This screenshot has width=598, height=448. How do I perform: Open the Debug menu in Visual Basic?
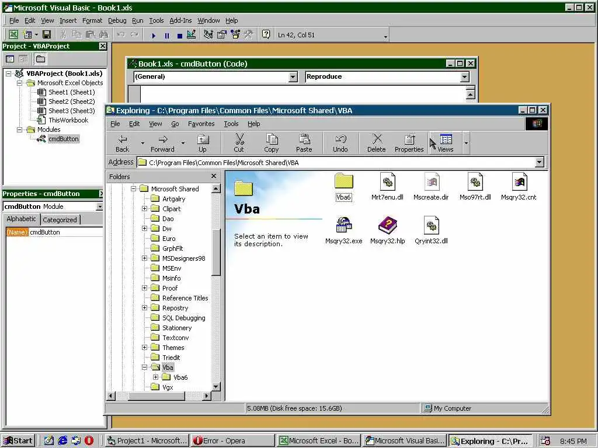tap(117, 20)
